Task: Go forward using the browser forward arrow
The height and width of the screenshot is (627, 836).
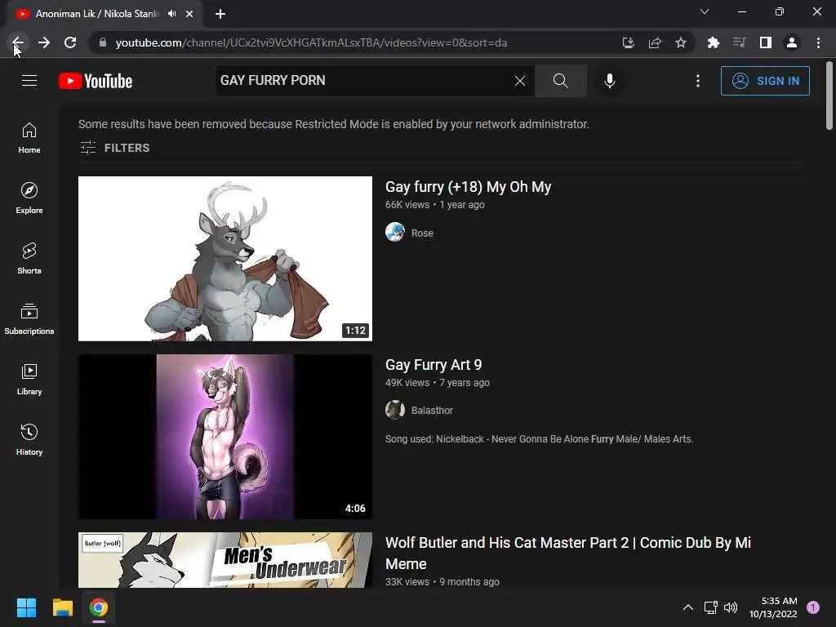Action: 44,42
